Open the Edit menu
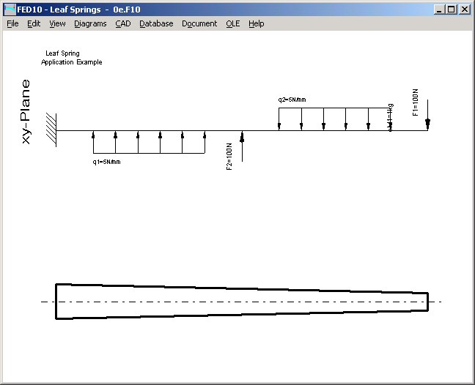Screen dimensions: 475x385 34,23
